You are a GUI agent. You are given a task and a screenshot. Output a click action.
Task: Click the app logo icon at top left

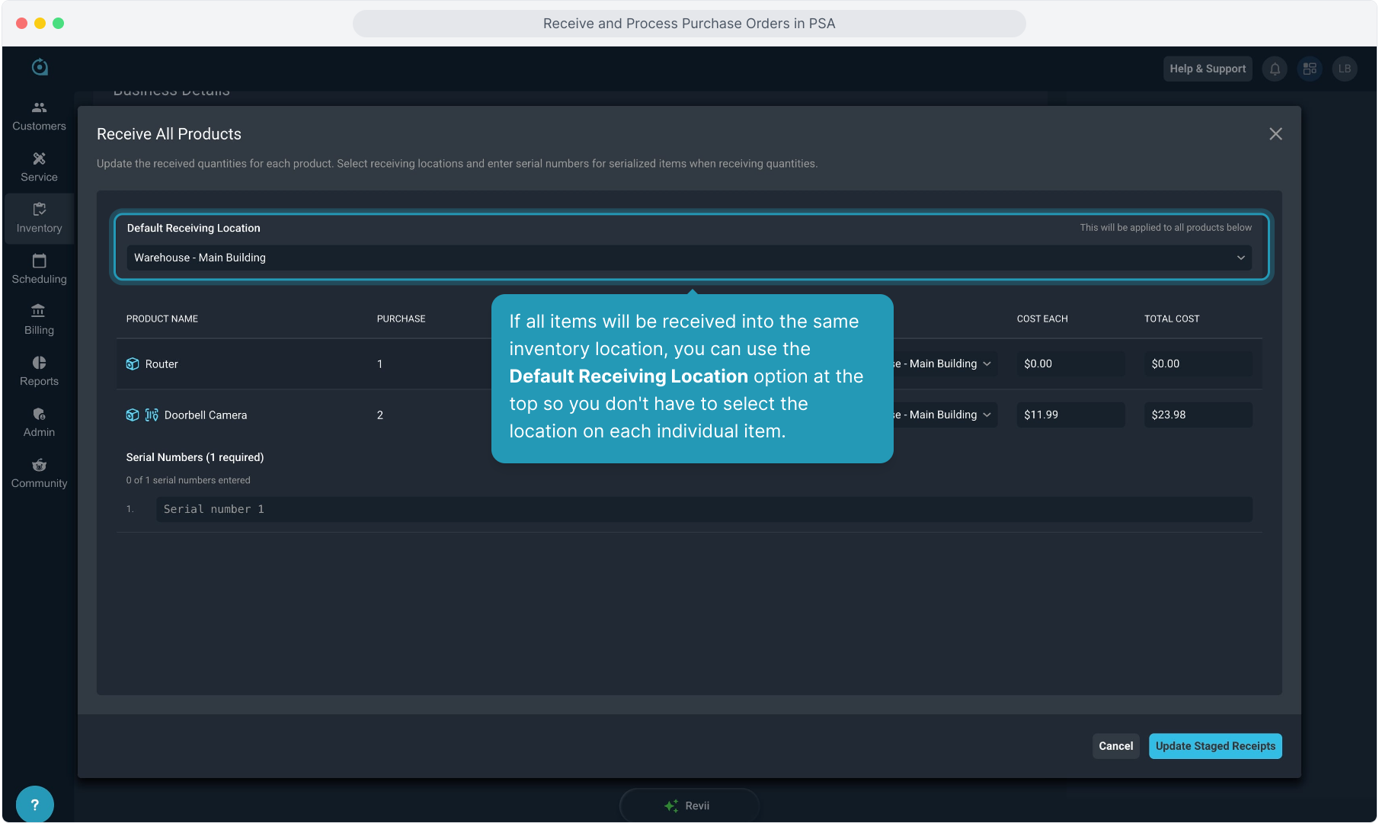pos(40,67)
